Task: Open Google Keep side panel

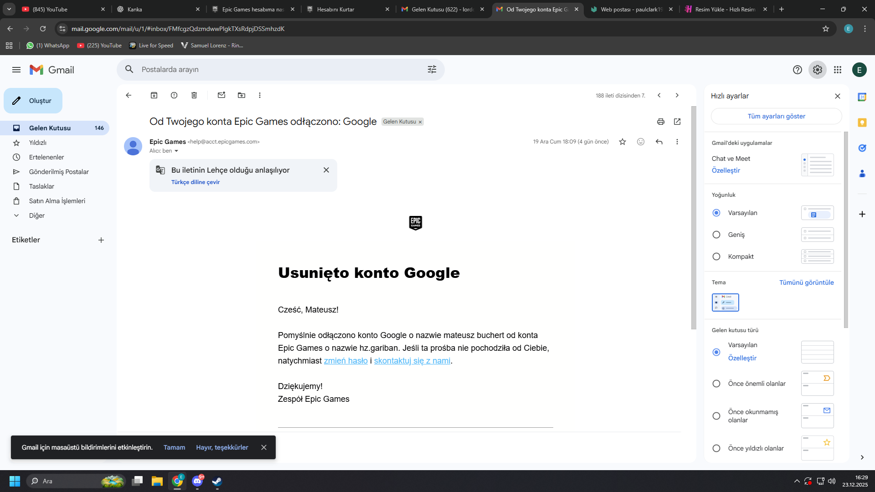Action: (x=862, y=123)
